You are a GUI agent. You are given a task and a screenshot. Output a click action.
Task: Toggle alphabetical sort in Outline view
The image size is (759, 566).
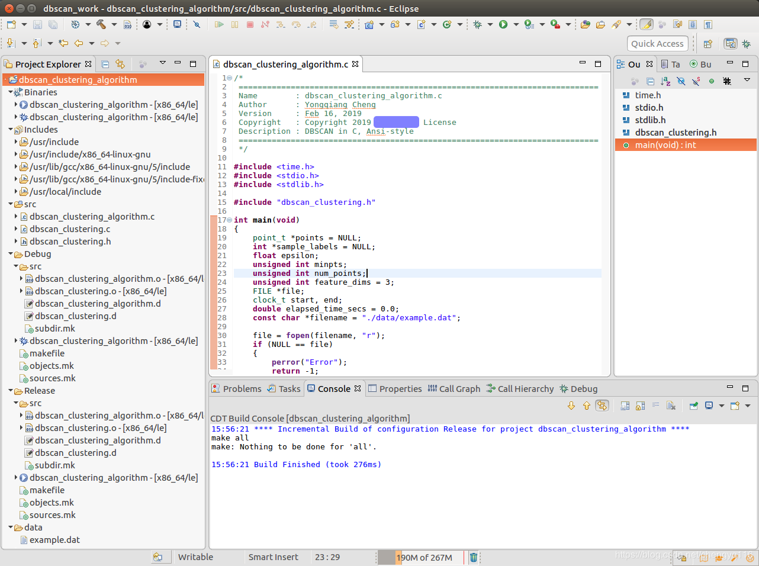pyautogui.click(x=665, y=81)
